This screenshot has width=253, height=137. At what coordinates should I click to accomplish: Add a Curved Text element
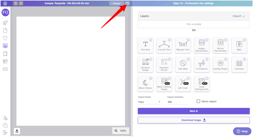click(164, 45)
